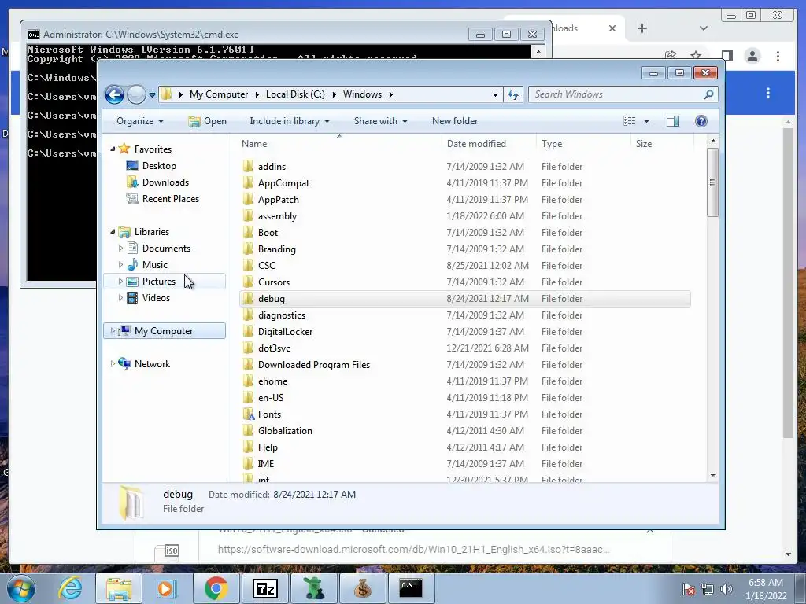
Task: Open the Windows Start button
Action: click(21, 588)
